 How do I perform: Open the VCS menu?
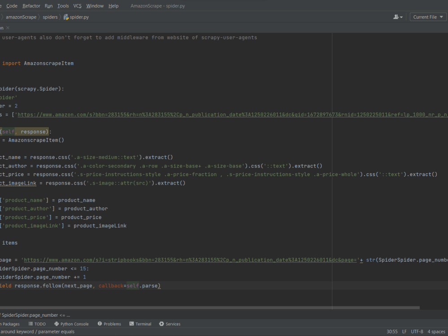pyautogui.click(x=77, y=6)
